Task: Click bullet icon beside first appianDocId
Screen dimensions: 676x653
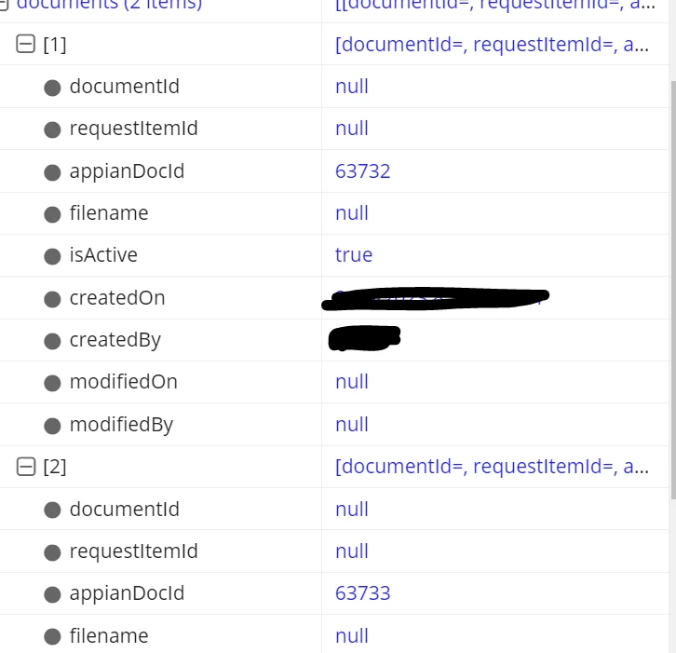Action: (52, 172)
